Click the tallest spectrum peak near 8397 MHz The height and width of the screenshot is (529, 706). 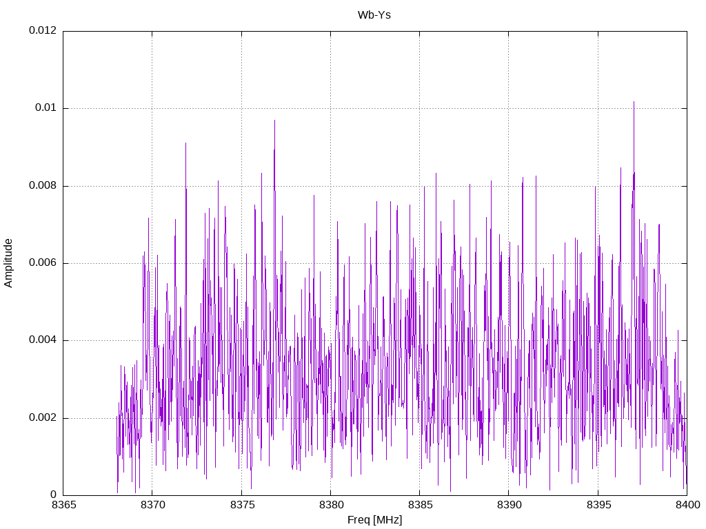[x=634, y=103]
